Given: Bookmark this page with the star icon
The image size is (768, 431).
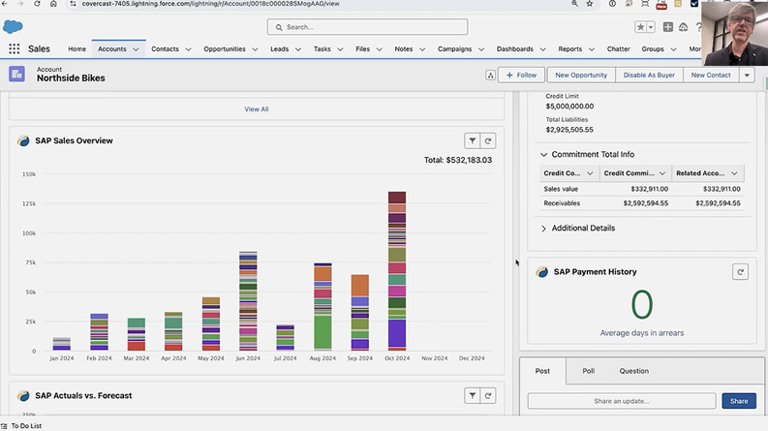Looking at the screenshot, I should click(x=590, y=4).
